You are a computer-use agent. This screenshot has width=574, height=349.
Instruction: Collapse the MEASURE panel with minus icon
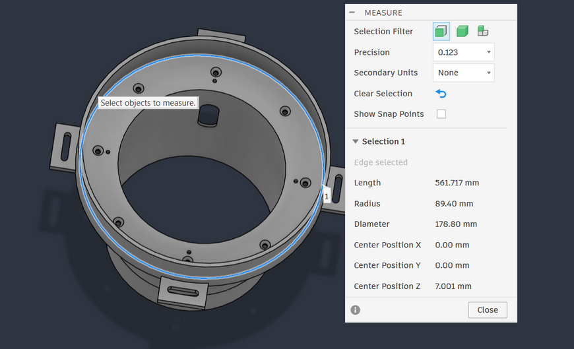coord(352,13)
